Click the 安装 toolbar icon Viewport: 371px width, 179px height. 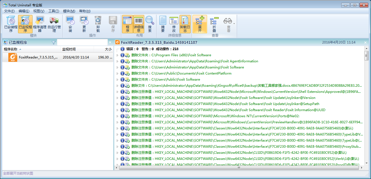(70, 24)
